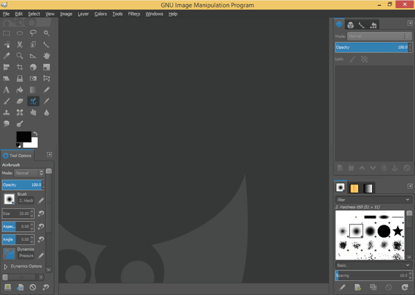
Task: Open the Layers Mode dropdown
Action: [x=380, y=36]
